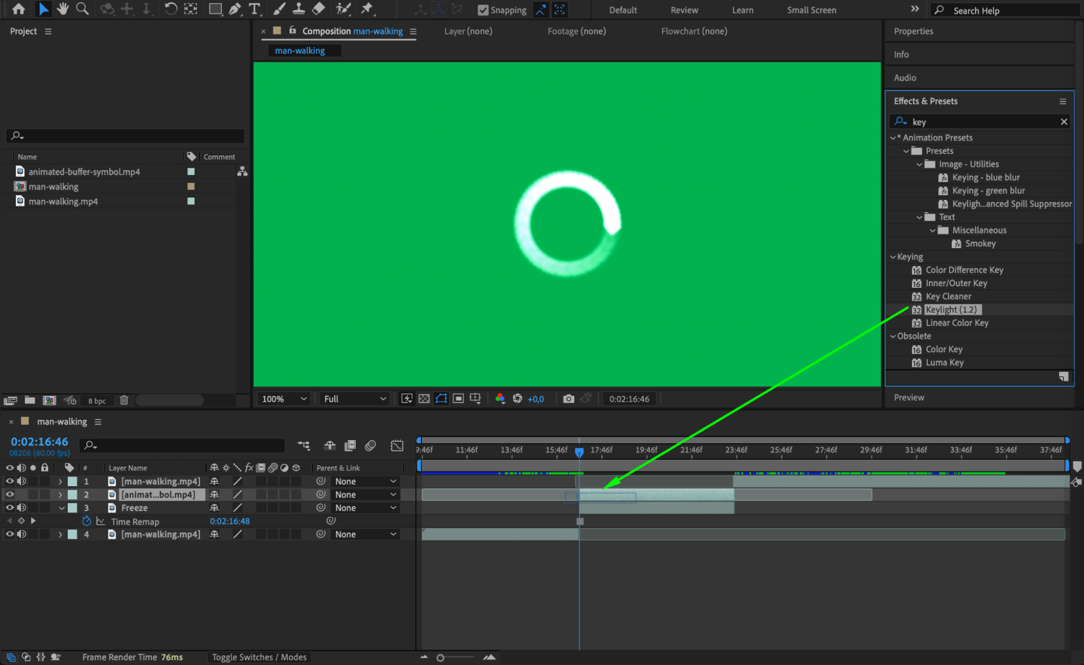Select the Horizontal Type tool
This screenshot has height=665, width=1084.
[x=254, y=9]
